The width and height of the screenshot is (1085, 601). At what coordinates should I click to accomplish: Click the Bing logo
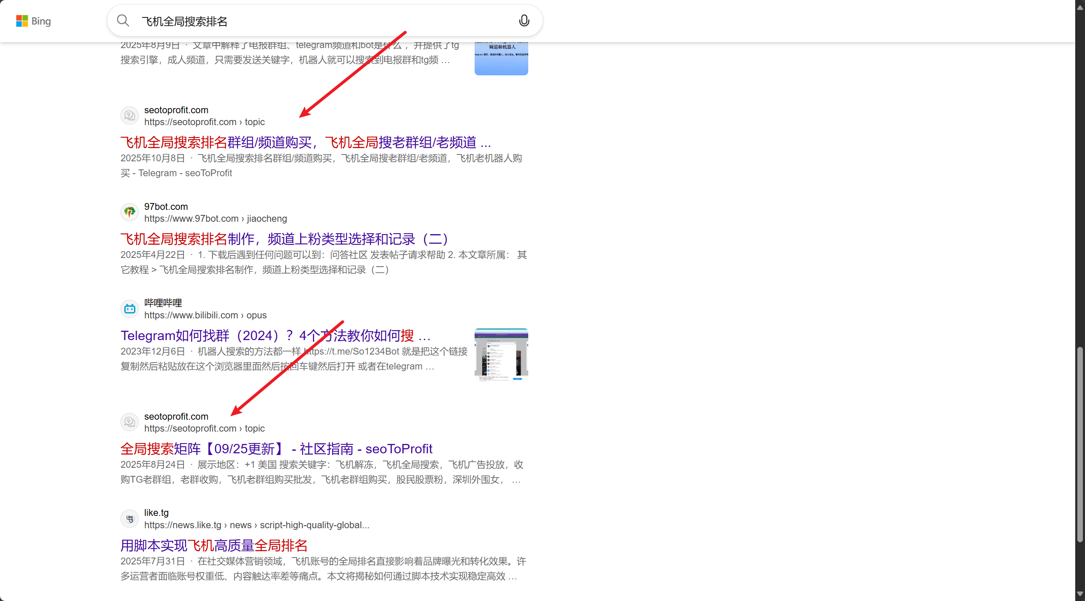(33, 21)
